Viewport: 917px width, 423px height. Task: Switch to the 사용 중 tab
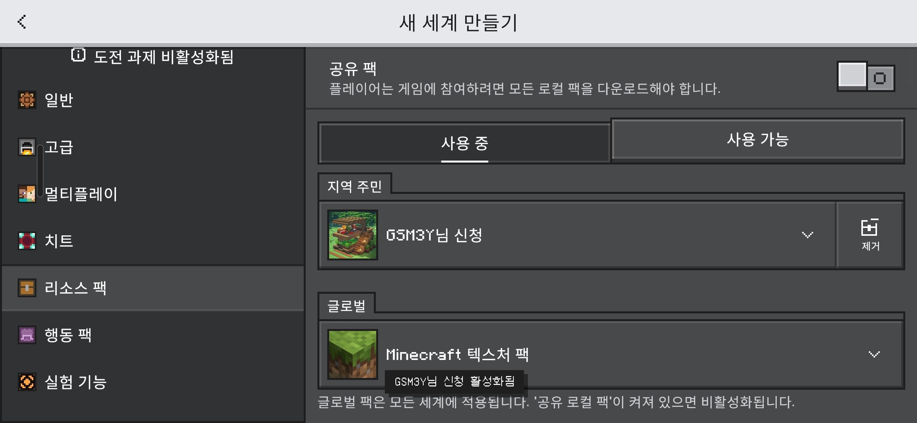click(x=464, y=143)
